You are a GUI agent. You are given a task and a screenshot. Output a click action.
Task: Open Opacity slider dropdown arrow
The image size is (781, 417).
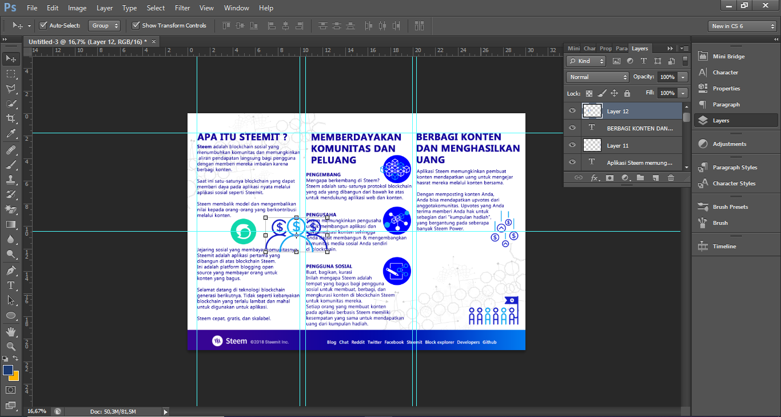coord(682,77)
